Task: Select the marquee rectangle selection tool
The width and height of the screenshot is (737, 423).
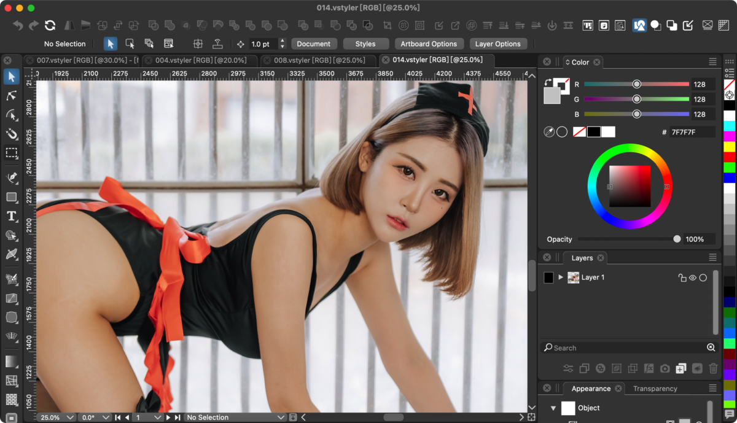Action: coord(12,153)
